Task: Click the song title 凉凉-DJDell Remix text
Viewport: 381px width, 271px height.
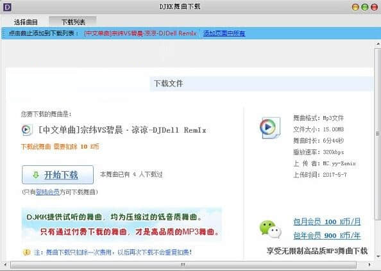Action: [123, 130]
